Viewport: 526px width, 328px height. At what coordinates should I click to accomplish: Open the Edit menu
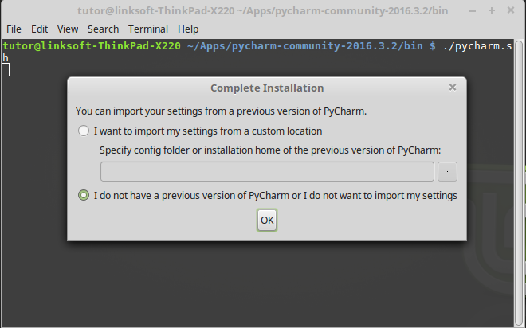point(40,29)
